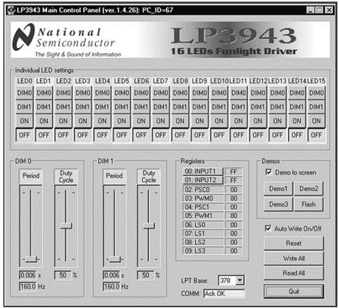The width and height of the screenshot is (339, 308).
Task: Set LED6 to DIM1
Action: pyautogui.click(x=141, y=107)
